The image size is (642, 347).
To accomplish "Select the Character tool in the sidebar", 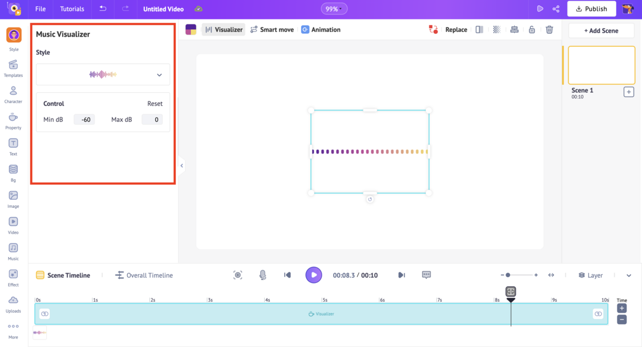I will [13, 92].
